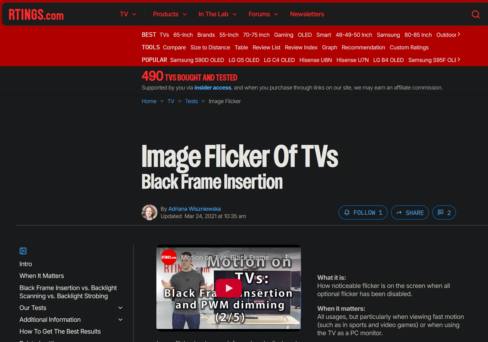Click the follow bell icon
Image resolution: width=488 pixels, height=342 pixels.
click(347, 212)
